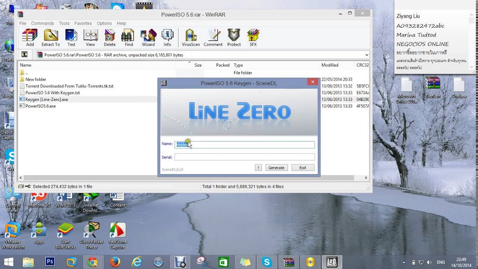This screenshot has height=269, width=478.
Task: Click the volume icon in system tray
Action: 429,262
